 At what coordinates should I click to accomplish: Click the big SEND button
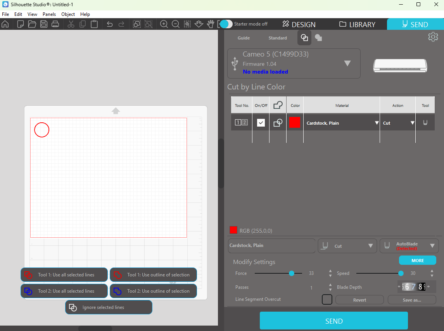334,321
